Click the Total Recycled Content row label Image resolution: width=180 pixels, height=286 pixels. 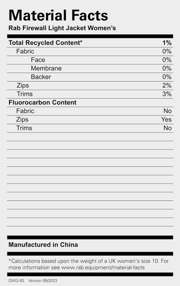45,43
